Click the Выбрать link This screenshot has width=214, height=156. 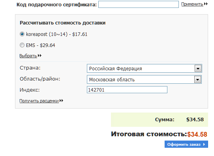pos(28,56)
